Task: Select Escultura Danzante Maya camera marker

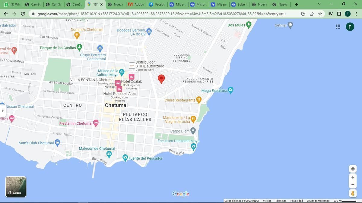Action: click(194, 146)
